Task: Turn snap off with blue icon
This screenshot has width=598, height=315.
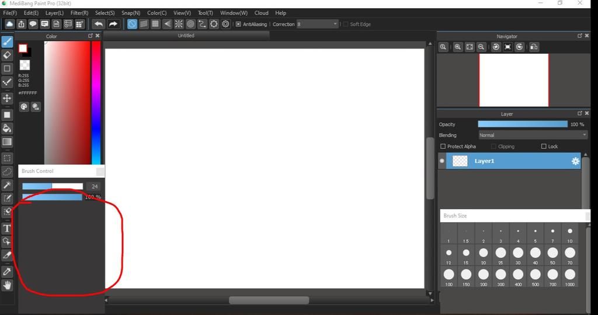Action: (x=132, y=24)
